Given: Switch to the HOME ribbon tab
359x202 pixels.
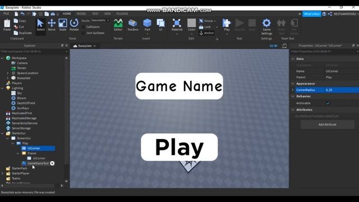Looking at the screenshot, I should coord(67,13).
